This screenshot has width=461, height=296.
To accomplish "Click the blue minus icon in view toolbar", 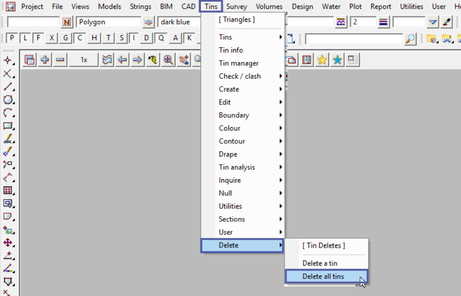I will 60,60.
